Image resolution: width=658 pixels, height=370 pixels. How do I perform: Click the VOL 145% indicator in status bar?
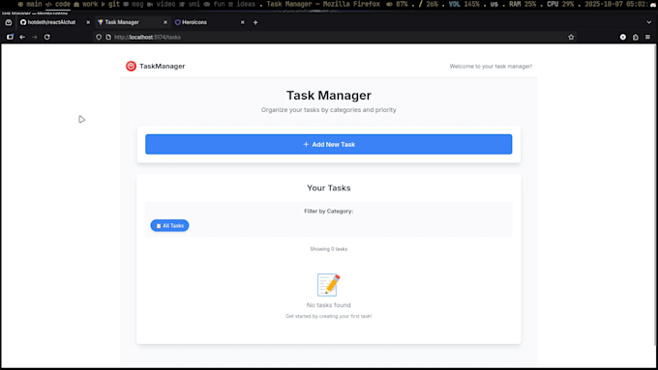[x=464, y=4]
